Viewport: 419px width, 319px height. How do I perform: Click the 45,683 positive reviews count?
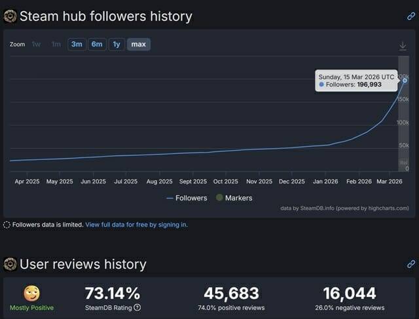(231, 293)
